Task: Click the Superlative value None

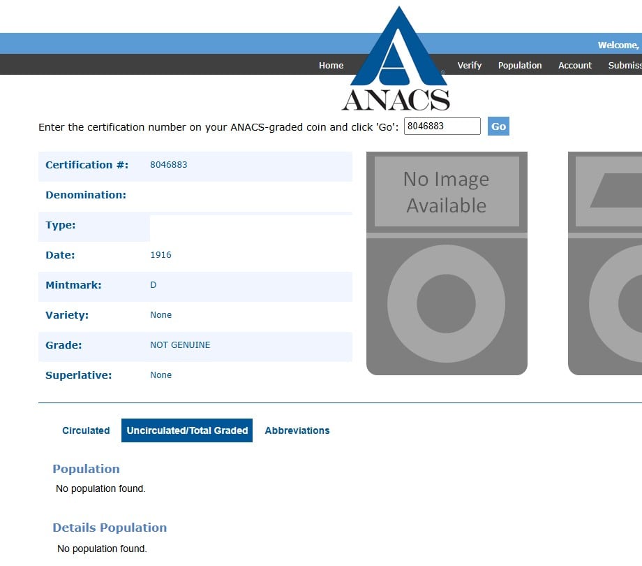Action: pos(160,375)
